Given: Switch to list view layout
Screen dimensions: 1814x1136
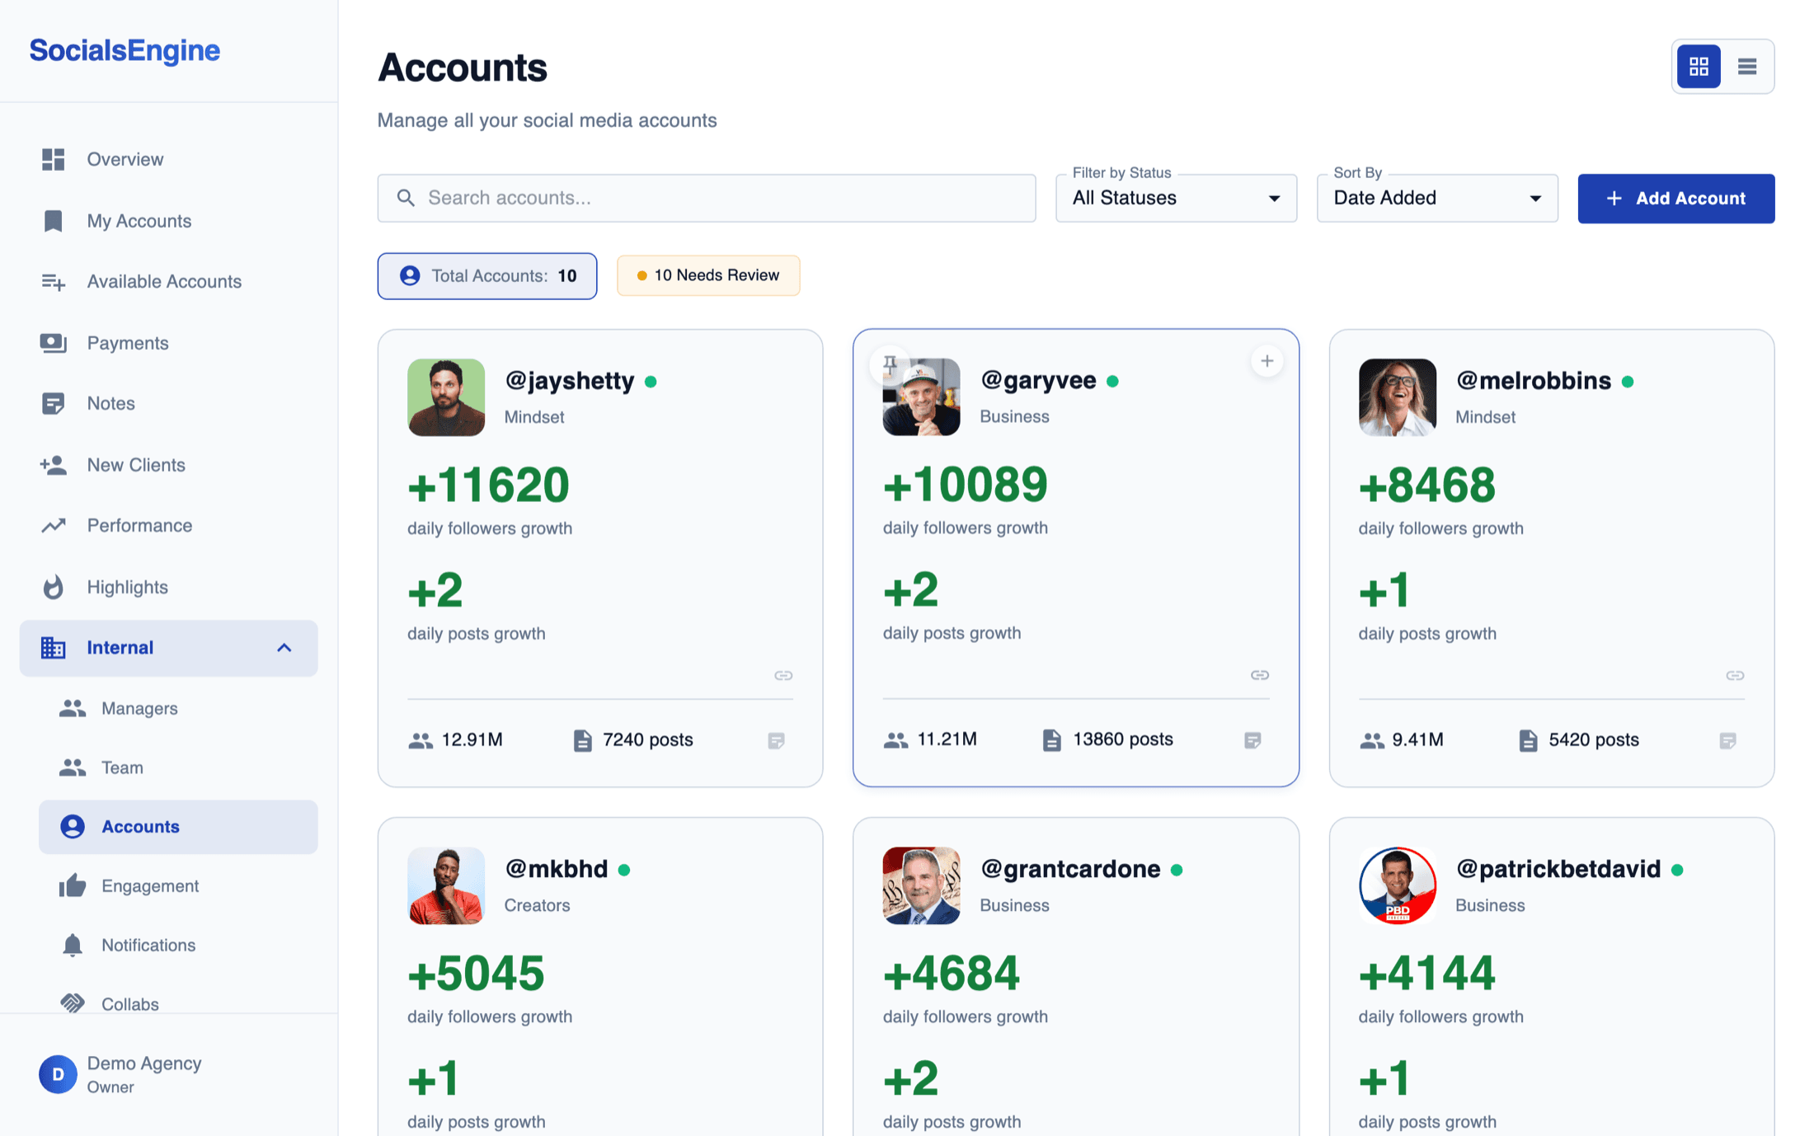Looking at the screenshot, I should (x=1746, y=66).
